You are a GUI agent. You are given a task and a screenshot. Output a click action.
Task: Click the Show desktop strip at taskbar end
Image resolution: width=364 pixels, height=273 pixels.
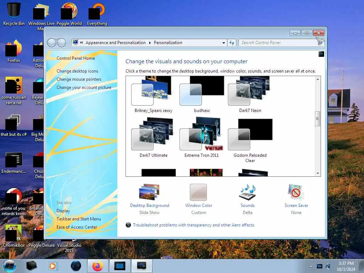(x=361, y=266)
